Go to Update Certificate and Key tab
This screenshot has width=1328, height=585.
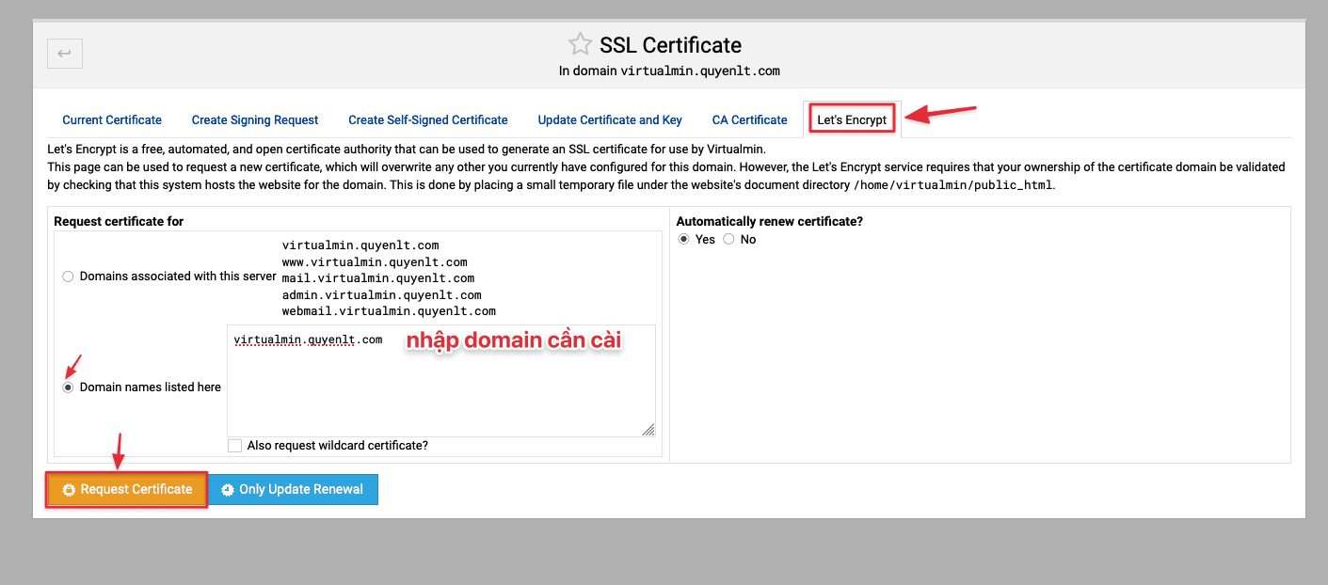click(x=610, y=119)
